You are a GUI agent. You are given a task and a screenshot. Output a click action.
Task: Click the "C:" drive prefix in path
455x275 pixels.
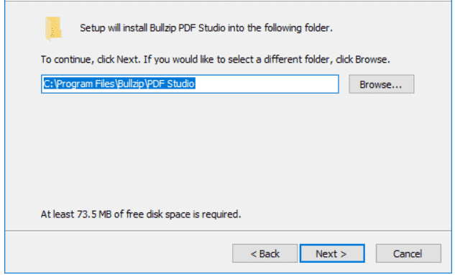(x=48, y=84)
